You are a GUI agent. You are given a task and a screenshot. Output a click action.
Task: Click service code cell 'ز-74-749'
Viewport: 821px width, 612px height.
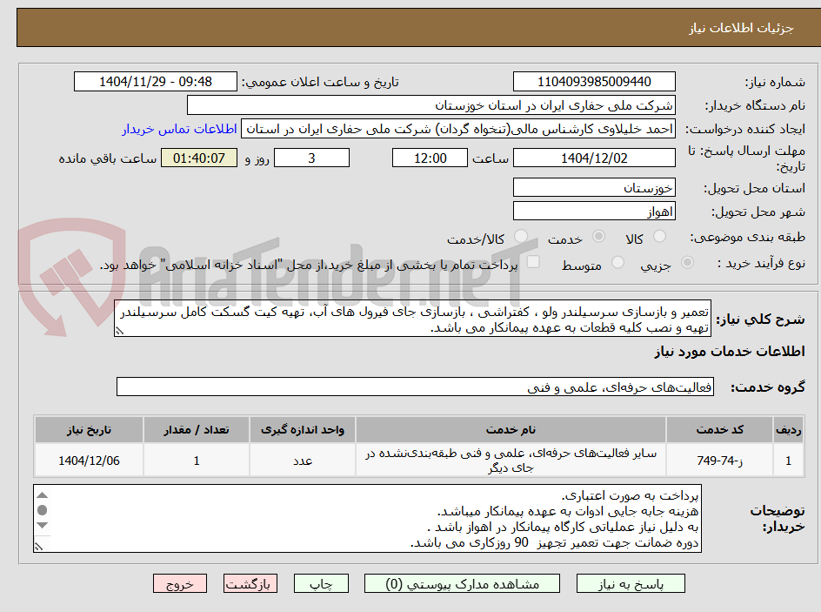719,460
